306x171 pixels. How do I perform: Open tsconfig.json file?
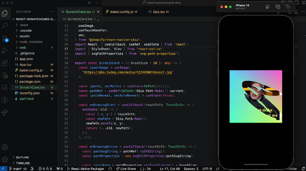click(x=29, y=93)
